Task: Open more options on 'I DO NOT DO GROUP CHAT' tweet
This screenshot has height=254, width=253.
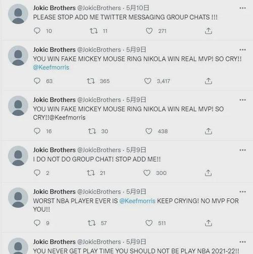Action: coord(242,150)
